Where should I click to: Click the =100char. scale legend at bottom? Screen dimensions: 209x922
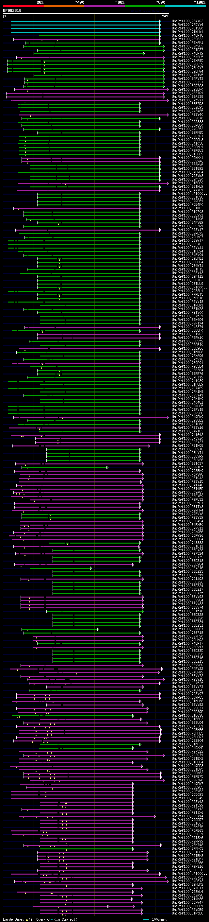(x=155, y=919)
